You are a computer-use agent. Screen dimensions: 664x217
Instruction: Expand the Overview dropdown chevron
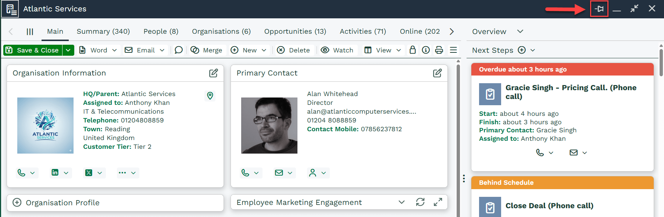click(x=520, y=32)
